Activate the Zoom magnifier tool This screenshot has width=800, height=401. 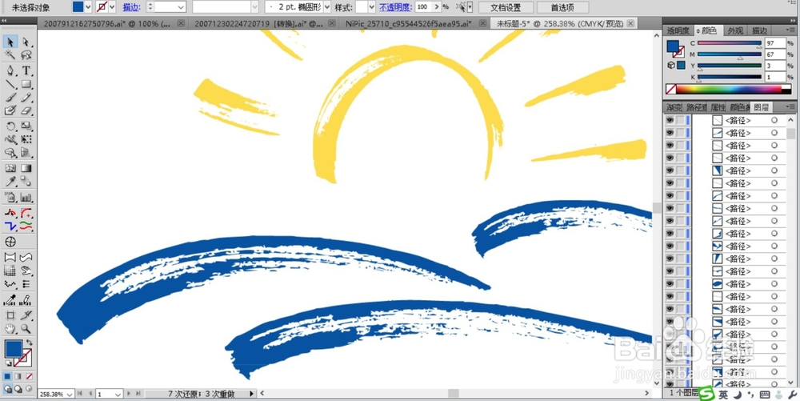[26, 329]
